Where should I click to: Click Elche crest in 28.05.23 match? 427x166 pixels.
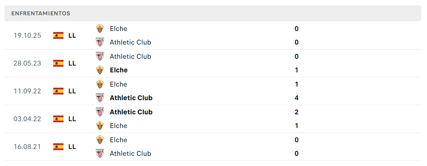click(100, 70)
